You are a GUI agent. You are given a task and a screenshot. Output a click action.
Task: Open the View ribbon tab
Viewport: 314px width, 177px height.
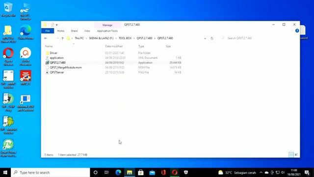point(87,31)
